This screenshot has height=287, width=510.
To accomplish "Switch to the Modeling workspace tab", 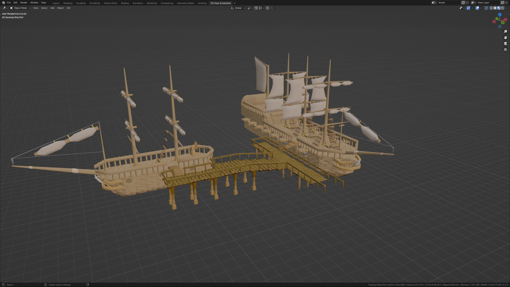I will point(68,3).
